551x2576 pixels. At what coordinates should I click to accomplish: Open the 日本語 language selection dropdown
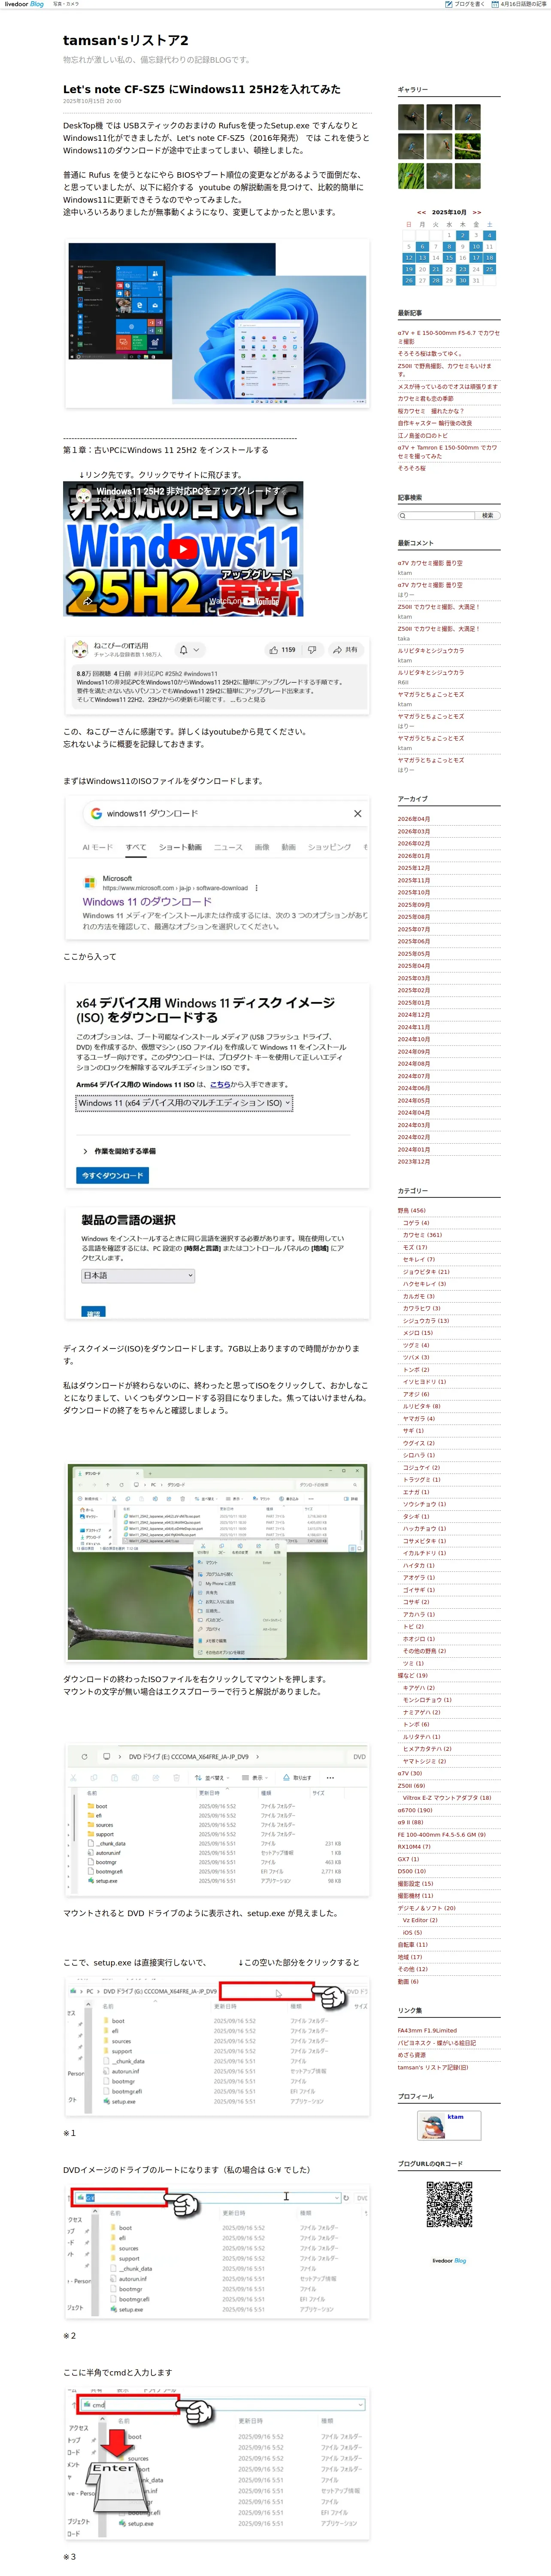pos(138,1276)
